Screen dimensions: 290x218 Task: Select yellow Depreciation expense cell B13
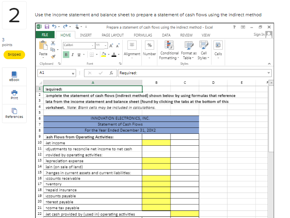tap(156, 160)
